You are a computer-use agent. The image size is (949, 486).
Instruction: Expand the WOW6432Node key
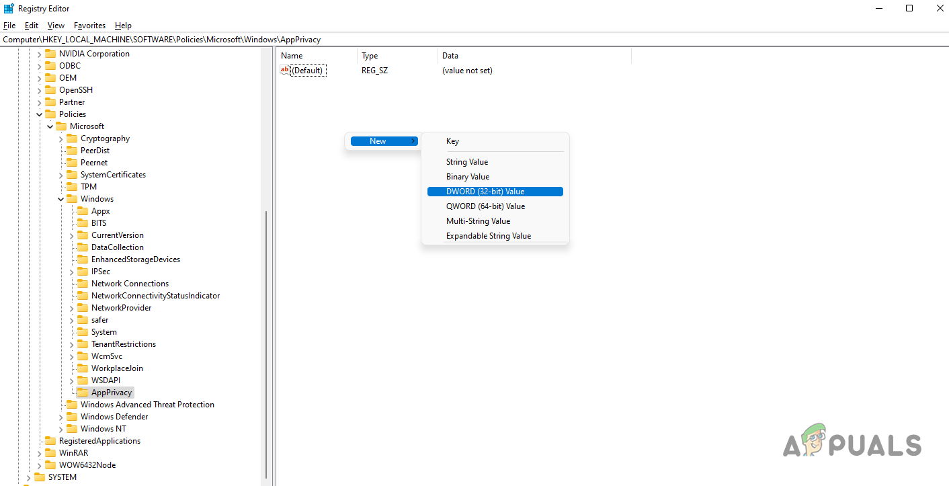coord(39,465)
